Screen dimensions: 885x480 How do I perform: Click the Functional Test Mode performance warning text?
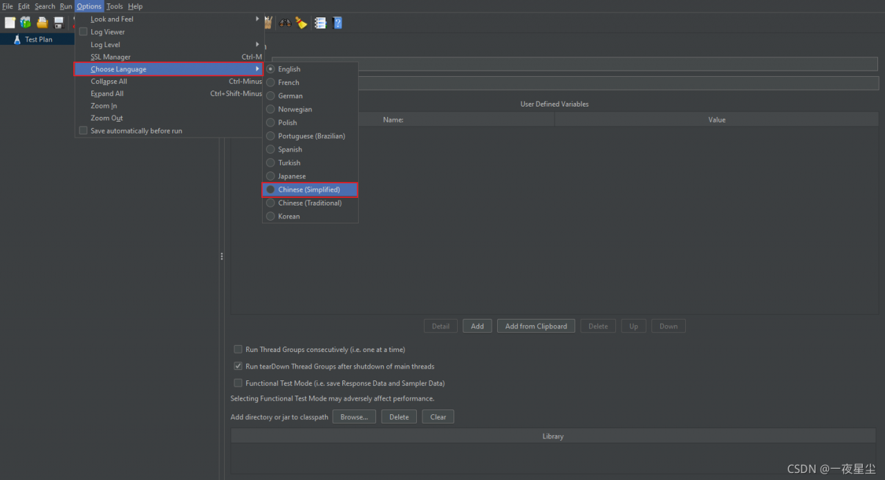tap(333, 398)
